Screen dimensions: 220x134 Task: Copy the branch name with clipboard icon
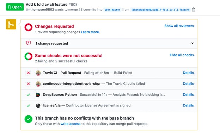pyautogui.click(x=194, y=10)
